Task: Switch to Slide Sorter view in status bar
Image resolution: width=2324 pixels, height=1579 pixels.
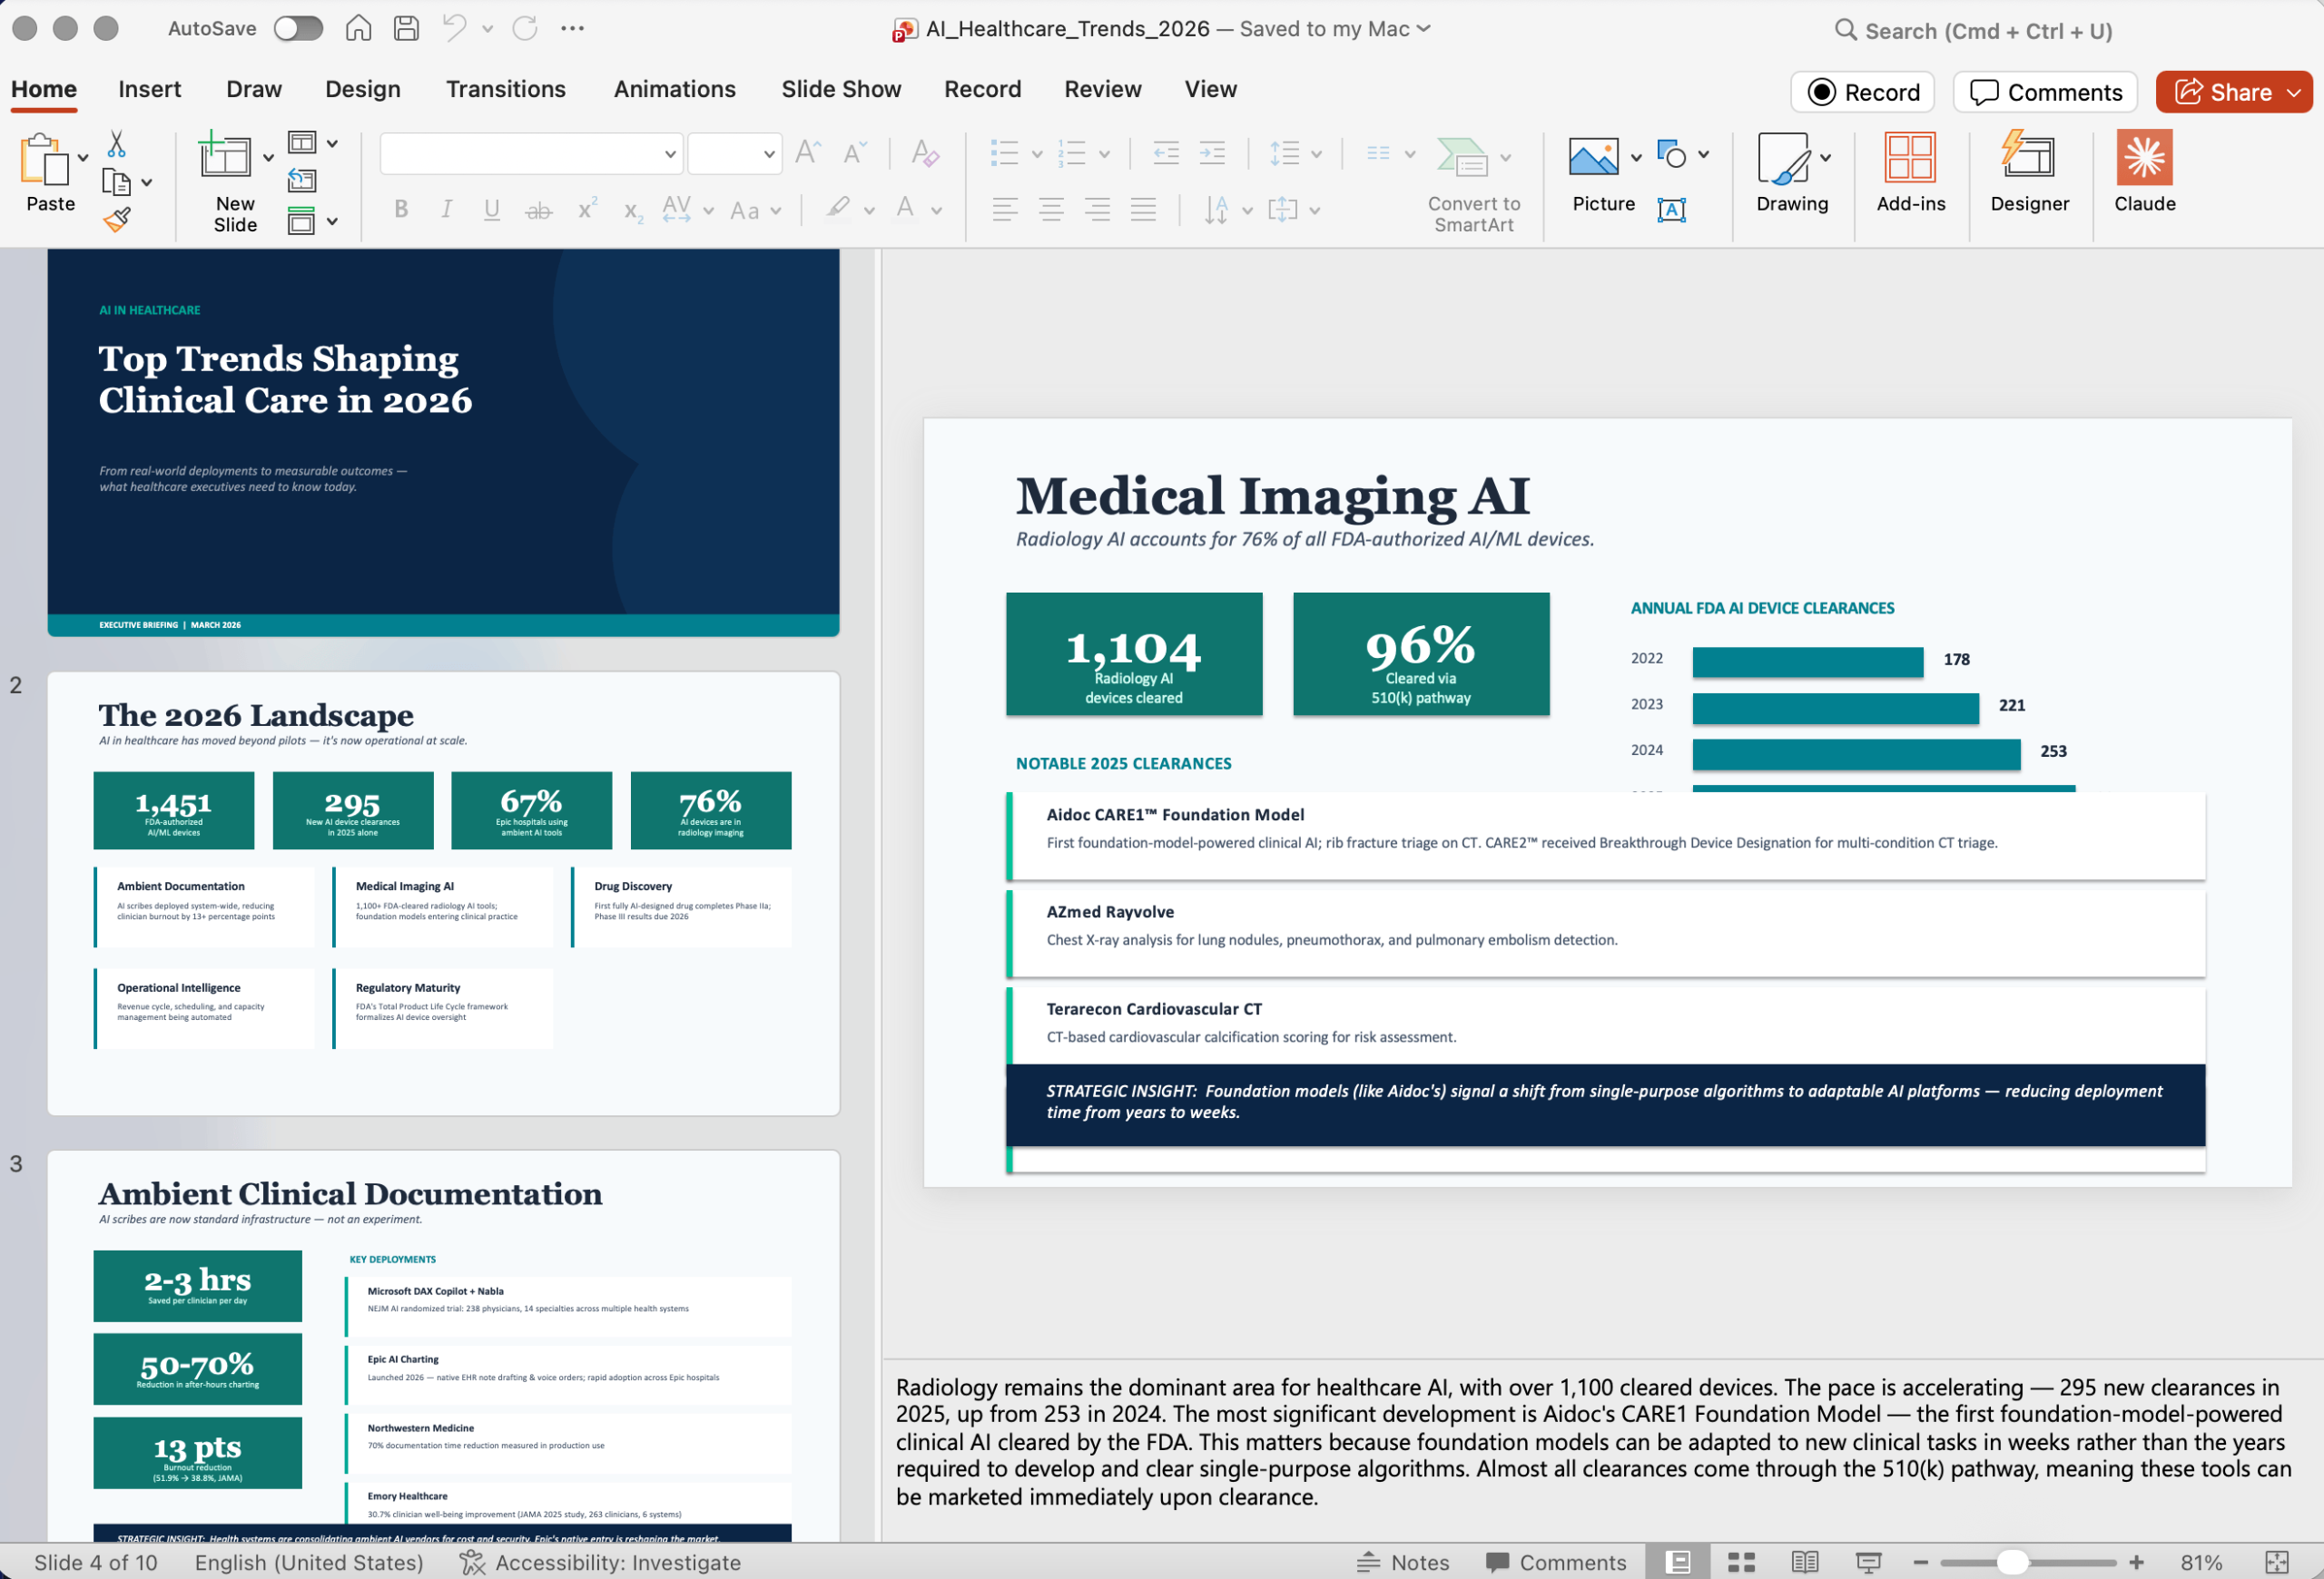Action: [1741, 1561]
